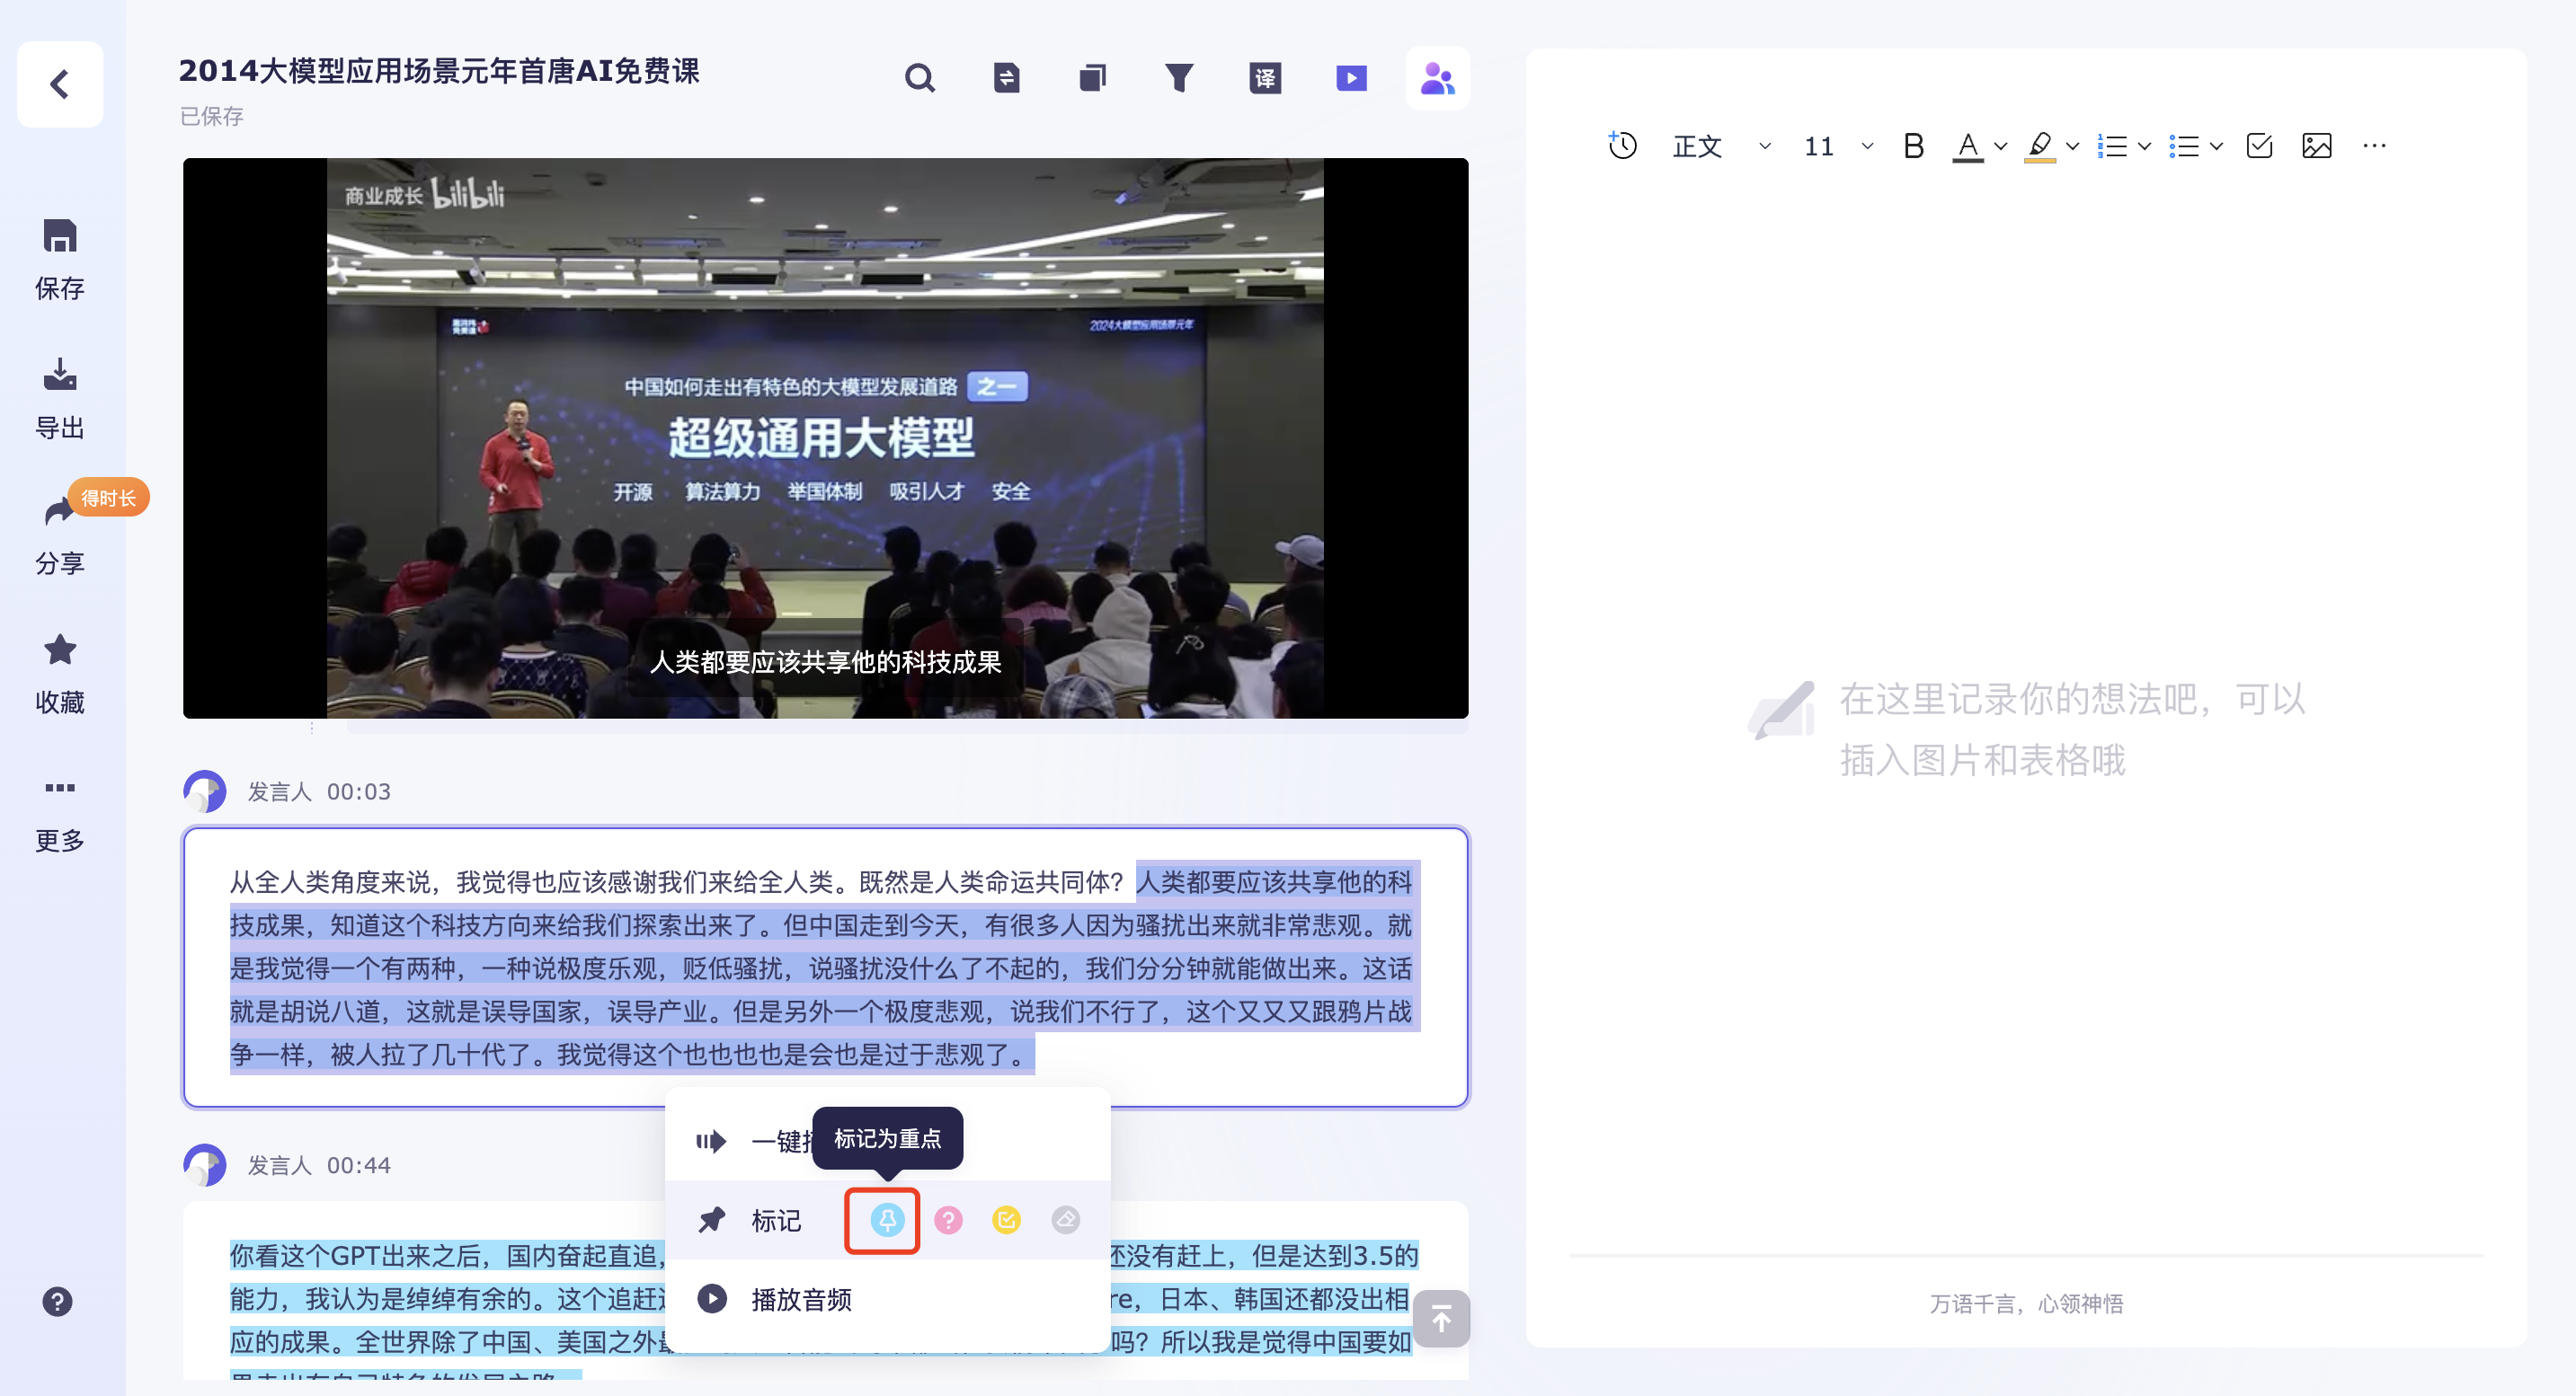Expand the numbered list dropdown arrow

[x=2144, y=147]
